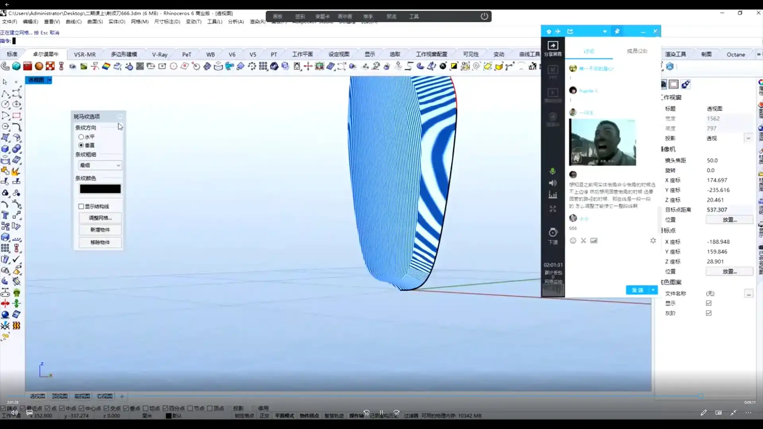Click the green microphone icon in chat panel
This screenshot has height=429, width=763.
click(x=552, y=171)
